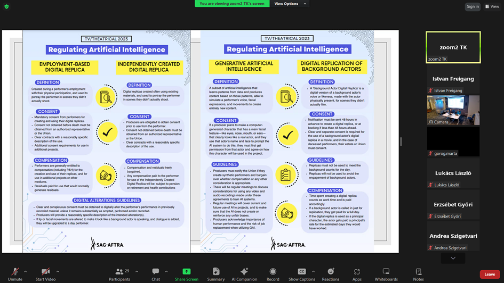
Task: Open audio options arrow next to Unmute
Action: click(26, 271)
